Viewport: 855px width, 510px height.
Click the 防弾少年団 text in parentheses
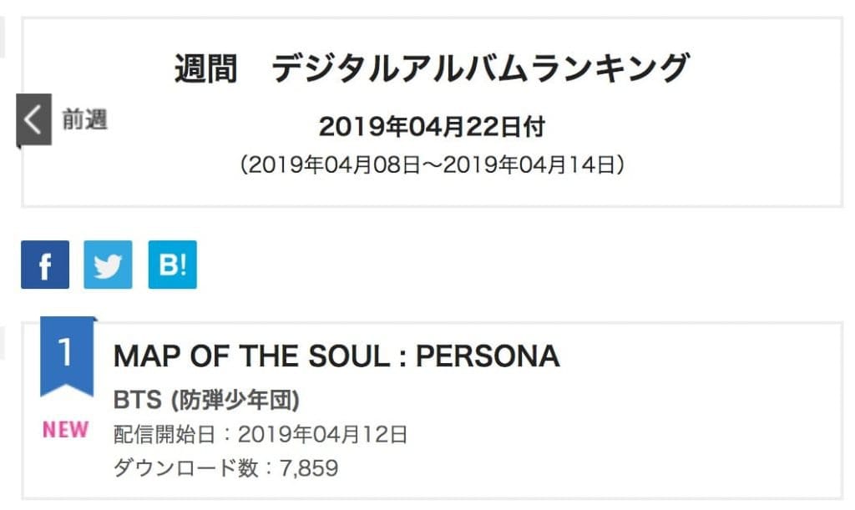[235, 401]
